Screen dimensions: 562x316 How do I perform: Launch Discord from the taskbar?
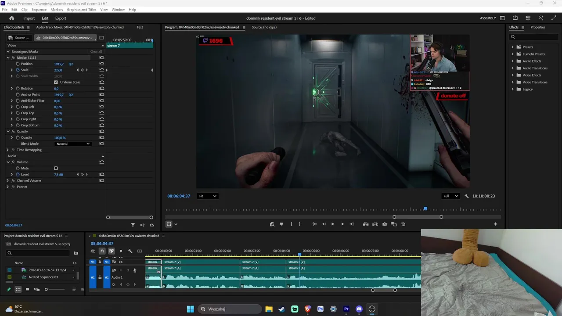coord(359,309)
